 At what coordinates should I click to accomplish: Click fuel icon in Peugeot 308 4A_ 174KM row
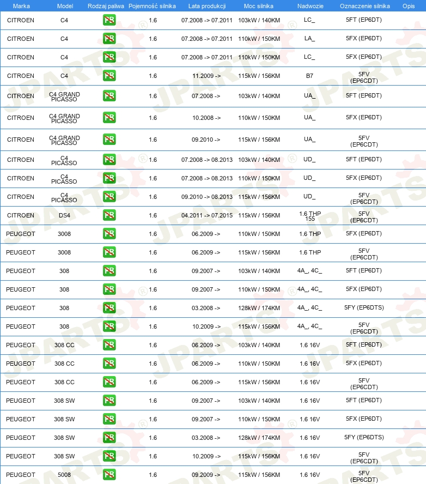(109, 308)
